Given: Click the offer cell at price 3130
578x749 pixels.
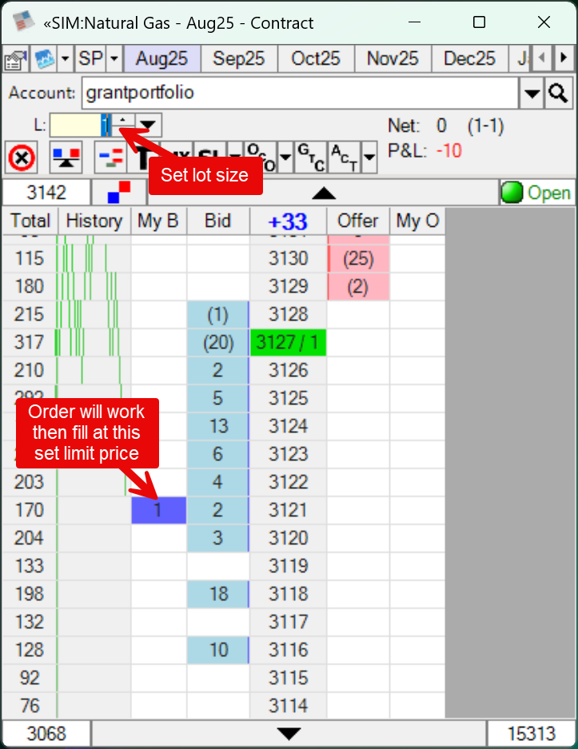Looking at the screenshot, I should [x=358, y=259].
